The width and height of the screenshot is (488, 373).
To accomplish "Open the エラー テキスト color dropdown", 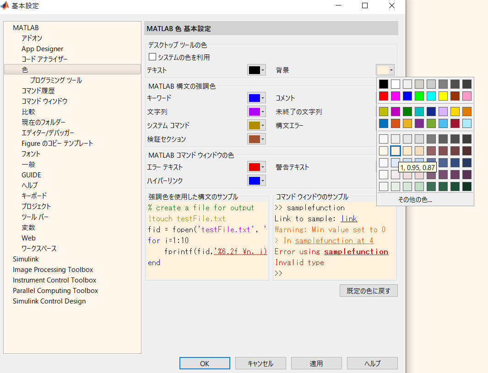I will (x=256, y=167).
